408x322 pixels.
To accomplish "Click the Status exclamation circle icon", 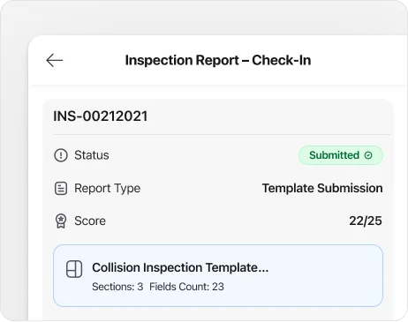I will click(x=61, y=155).
